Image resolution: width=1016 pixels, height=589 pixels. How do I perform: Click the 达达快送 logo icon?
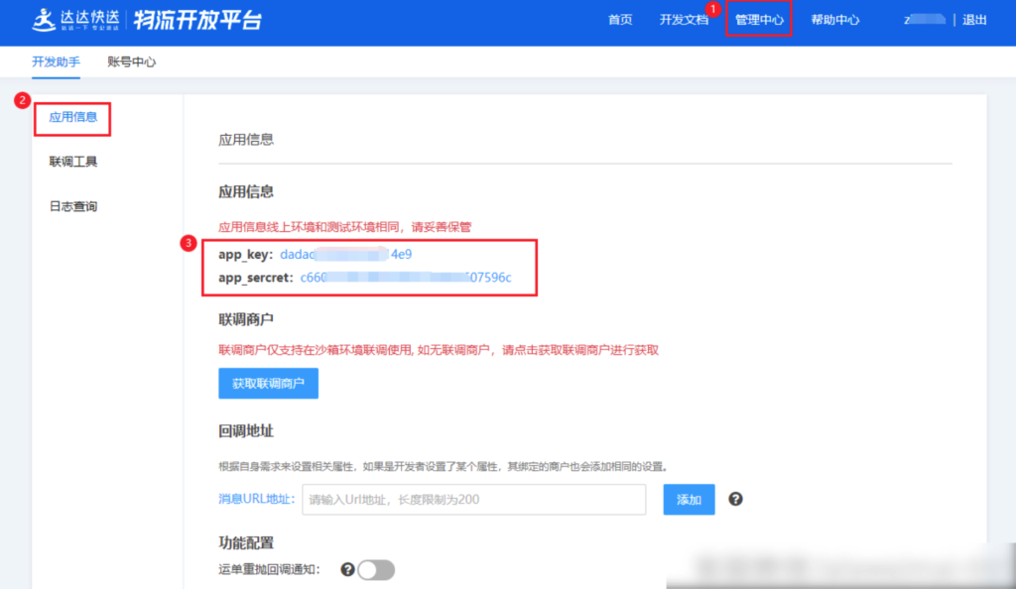42,20
